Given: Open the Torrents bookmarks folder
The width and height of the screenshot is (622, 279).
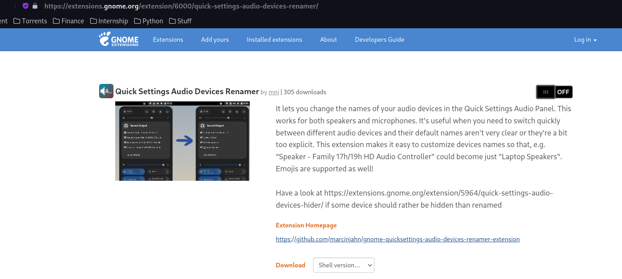Looking at the screenshot, I should click(30, 21).
